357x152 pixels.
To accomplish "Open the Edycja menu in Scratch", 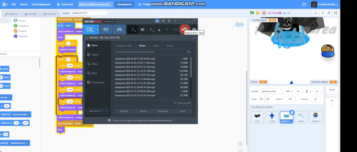I will point(23,4).
